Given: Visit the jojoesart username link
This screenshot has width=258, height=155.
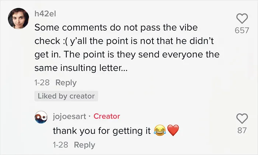Looking at the screenshot, I should [69, 117].
